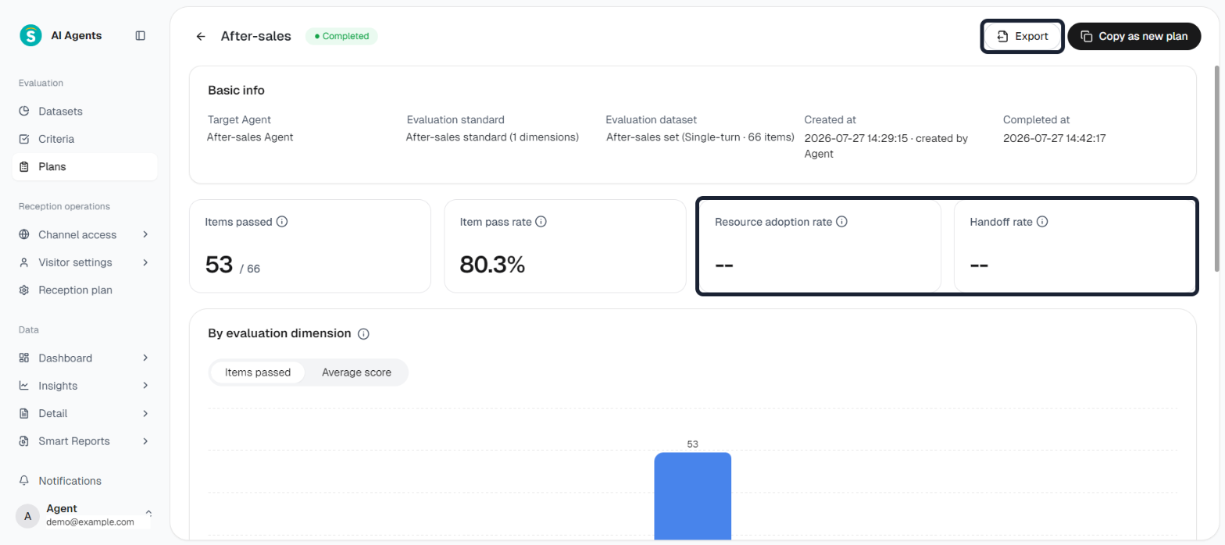
Task: Open the Criteria page
Action: point(84,139)
